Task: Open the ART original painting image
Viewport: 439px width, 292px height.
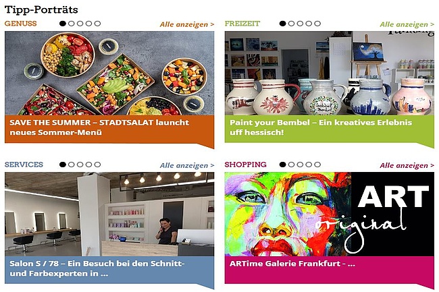Action: (x=330, y=214)
